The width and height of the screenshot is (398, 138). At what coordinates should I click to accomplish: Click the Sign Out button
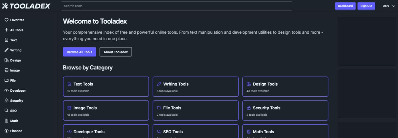[366, 6]
